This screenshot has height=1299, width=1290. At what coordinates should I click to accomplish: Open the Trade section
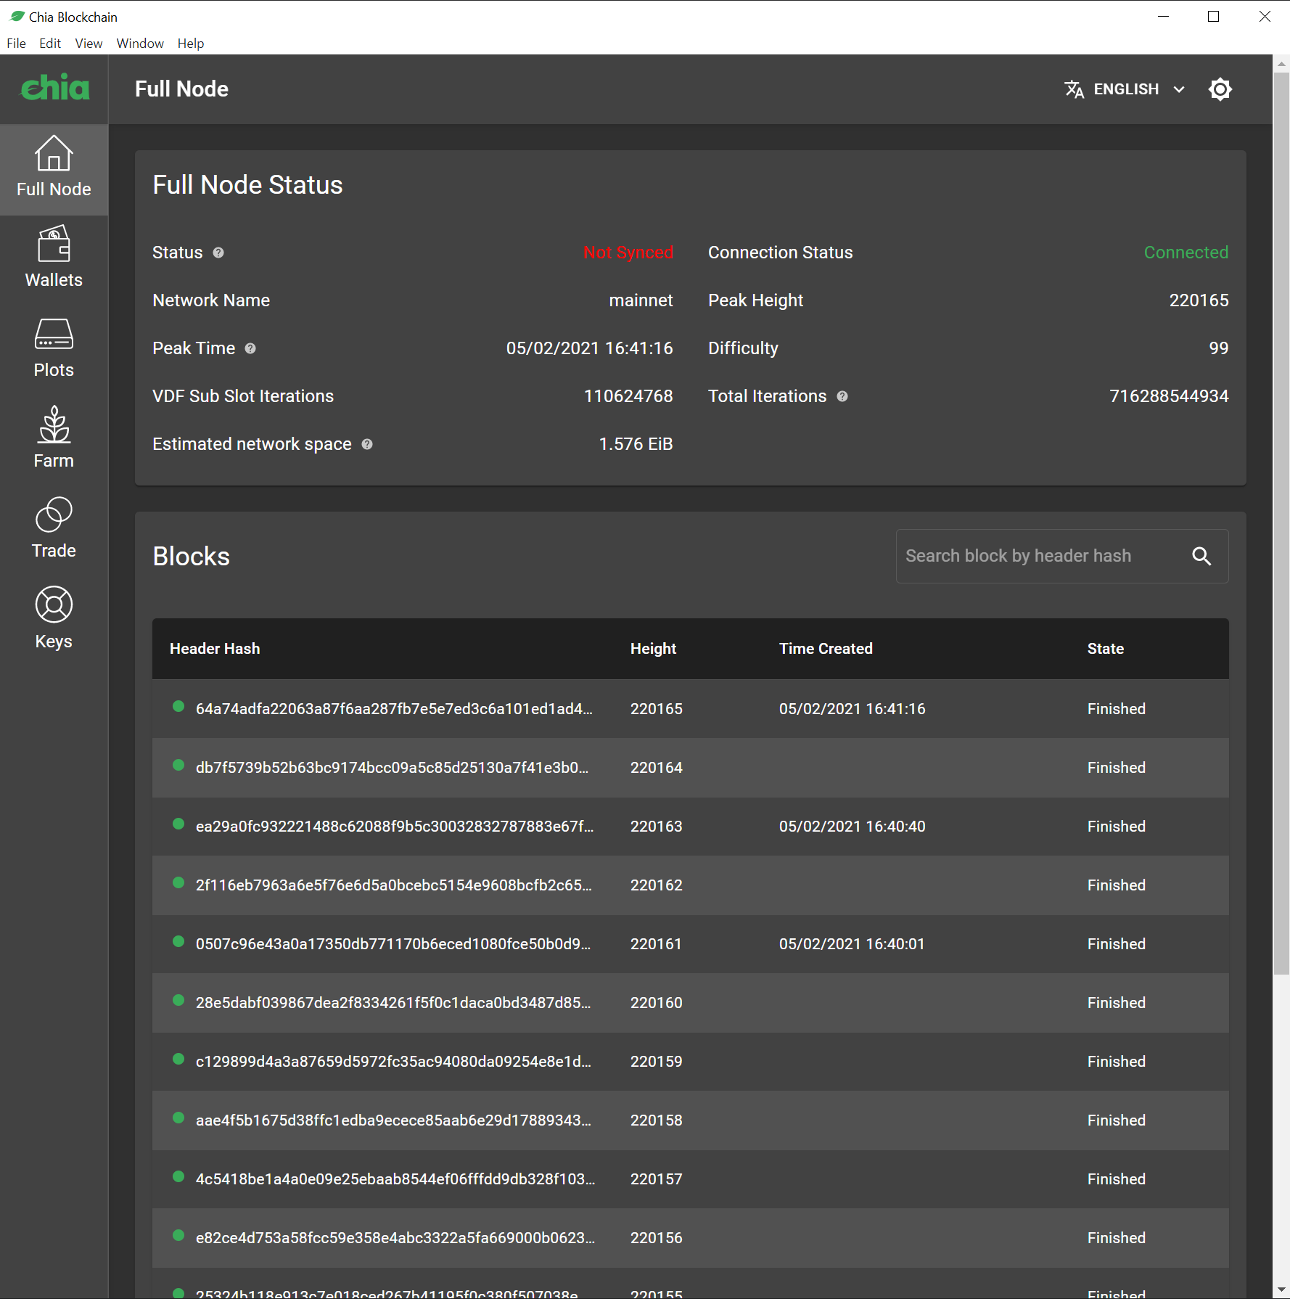54,530
